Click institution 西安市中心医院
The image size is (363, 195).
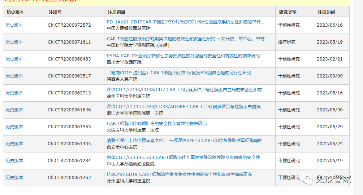point(122,147)
